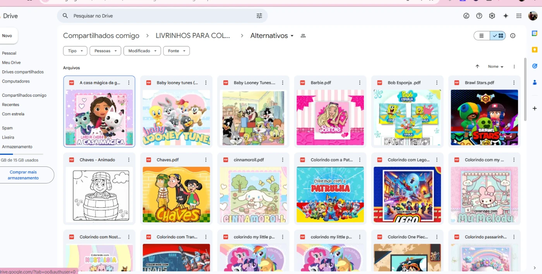Open more actions for Barbie.pdf
Screen dimensions: 542x274
click(x=360, y=83)
